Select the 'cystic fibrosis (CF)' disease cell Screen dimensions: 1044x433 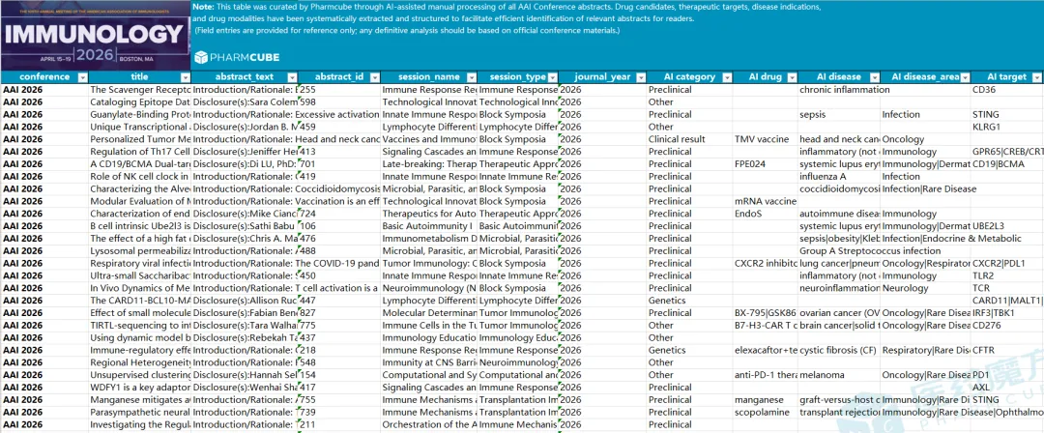point(839,350)
